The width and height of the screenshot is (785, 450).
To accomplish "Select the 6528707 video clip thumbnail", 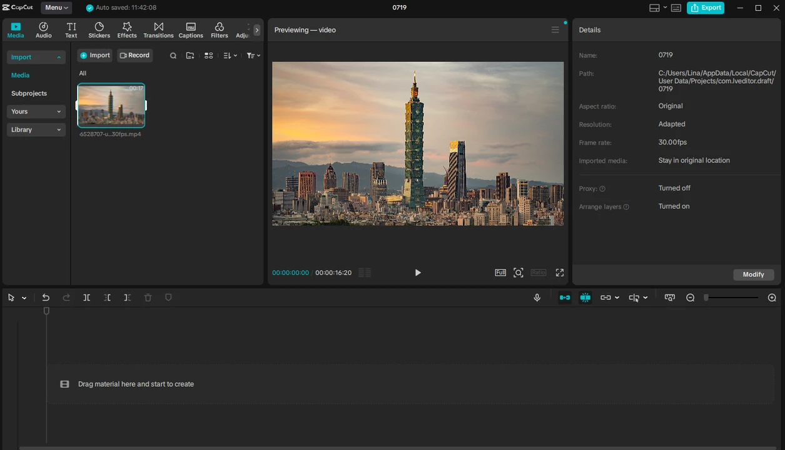I will 111,105.
